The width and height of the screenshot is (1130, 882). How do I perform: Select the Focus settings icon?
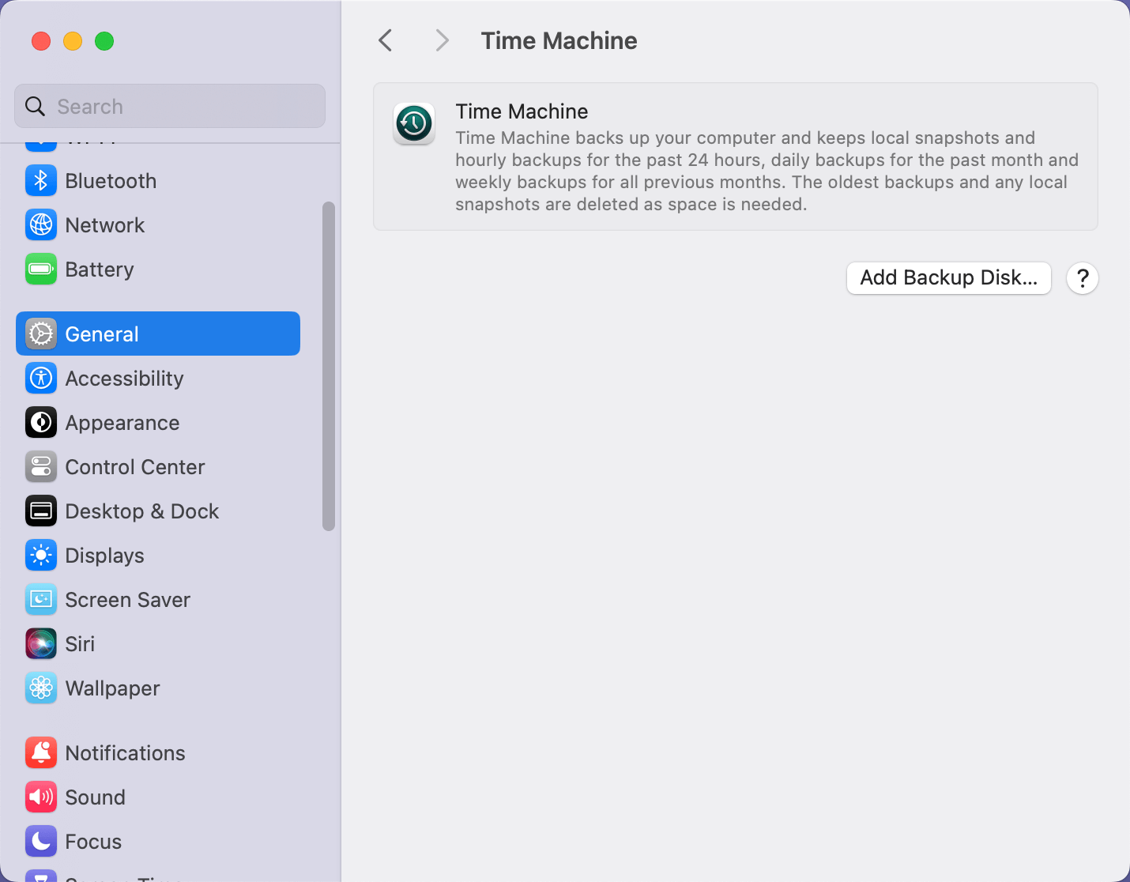[41, 841]
